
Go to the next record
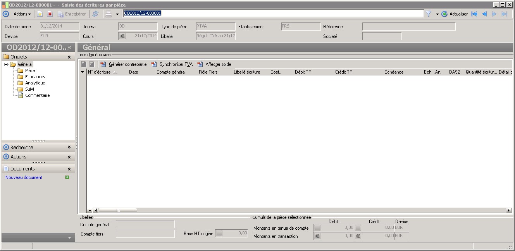click(494, 14)
